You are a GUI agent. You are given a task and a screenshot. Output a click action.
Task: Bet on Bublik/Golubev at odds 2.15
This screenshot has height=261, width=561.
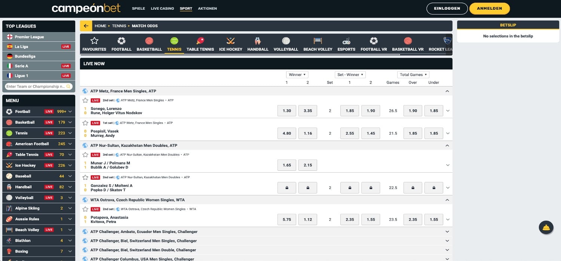coord(308,165)
